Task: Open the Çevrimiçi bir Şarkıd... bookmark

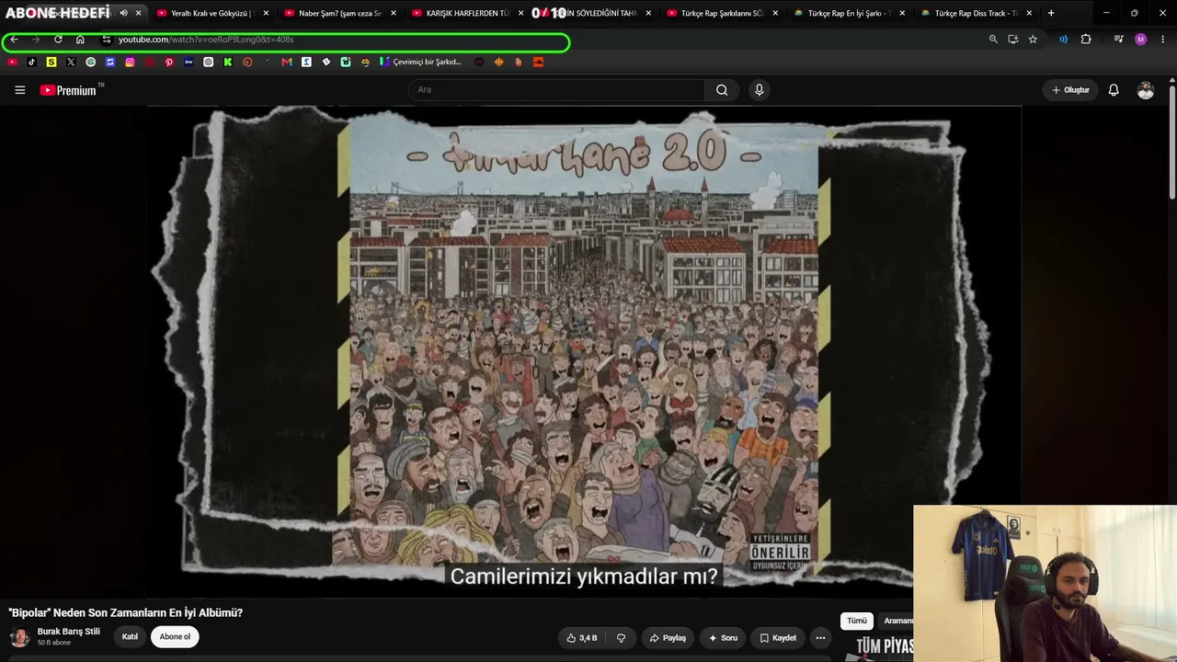Action: tap(420, 62)
